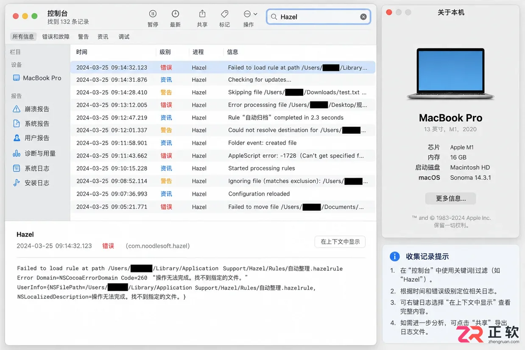The image size is (525, 350).
Task: Clear the Hazel search field
Action: pos(363,17)
